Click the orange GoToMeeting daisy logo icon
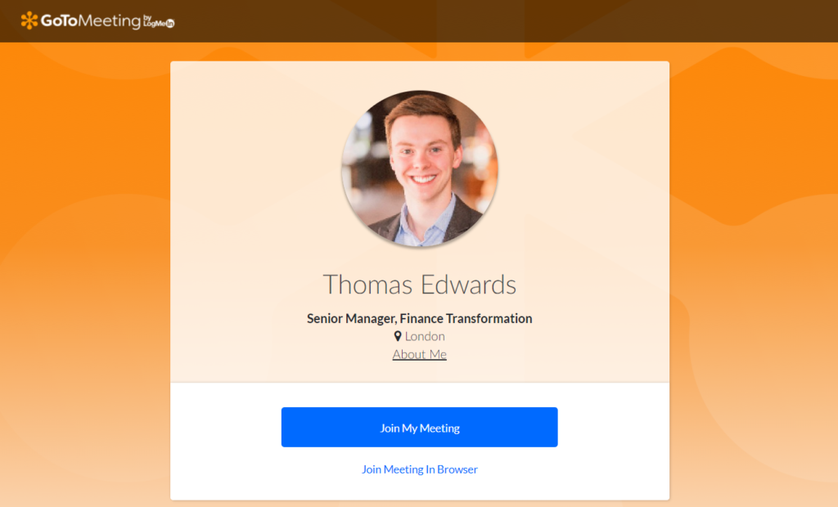 [x=29, y=20]
